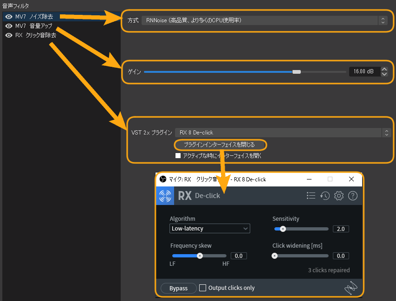
Task: Open RX De-click settings gear
Action: tap(339, 196)
